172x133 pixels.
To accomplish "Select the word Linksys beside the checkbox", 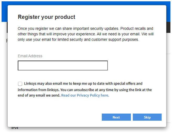I will pyautogui.click(x=30, y=84).
